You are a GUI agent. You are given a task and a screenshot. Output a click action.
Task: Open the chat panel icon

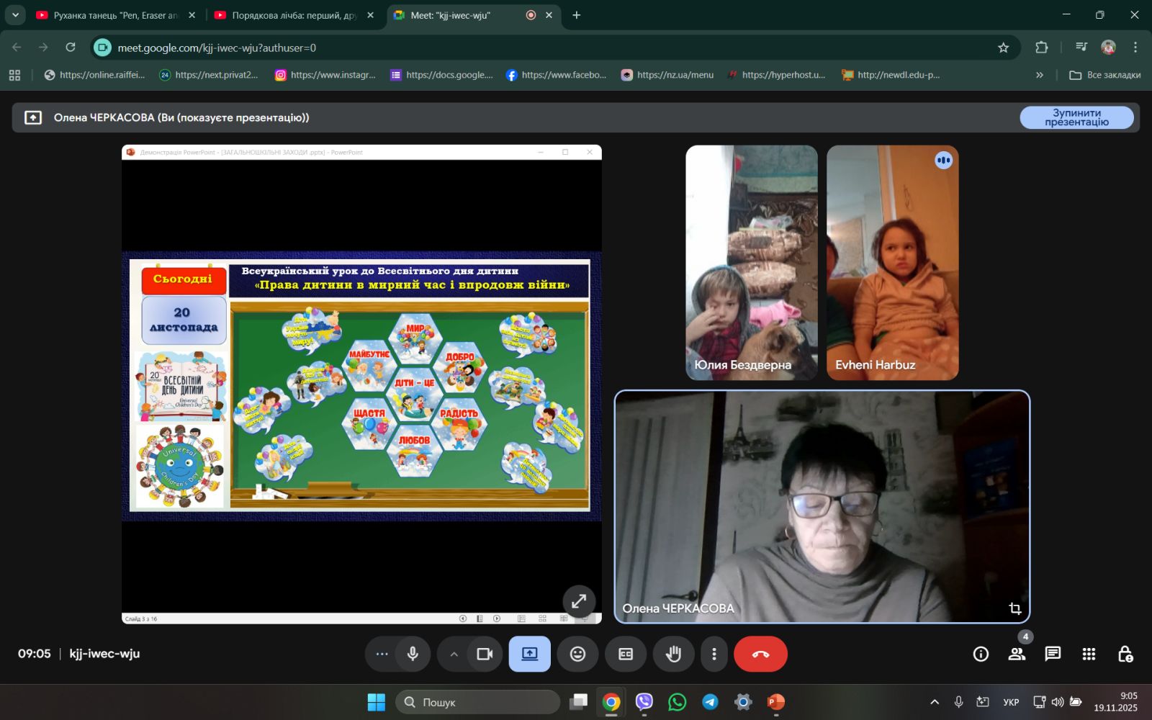pyautogui.click(x=1053, y=654)
